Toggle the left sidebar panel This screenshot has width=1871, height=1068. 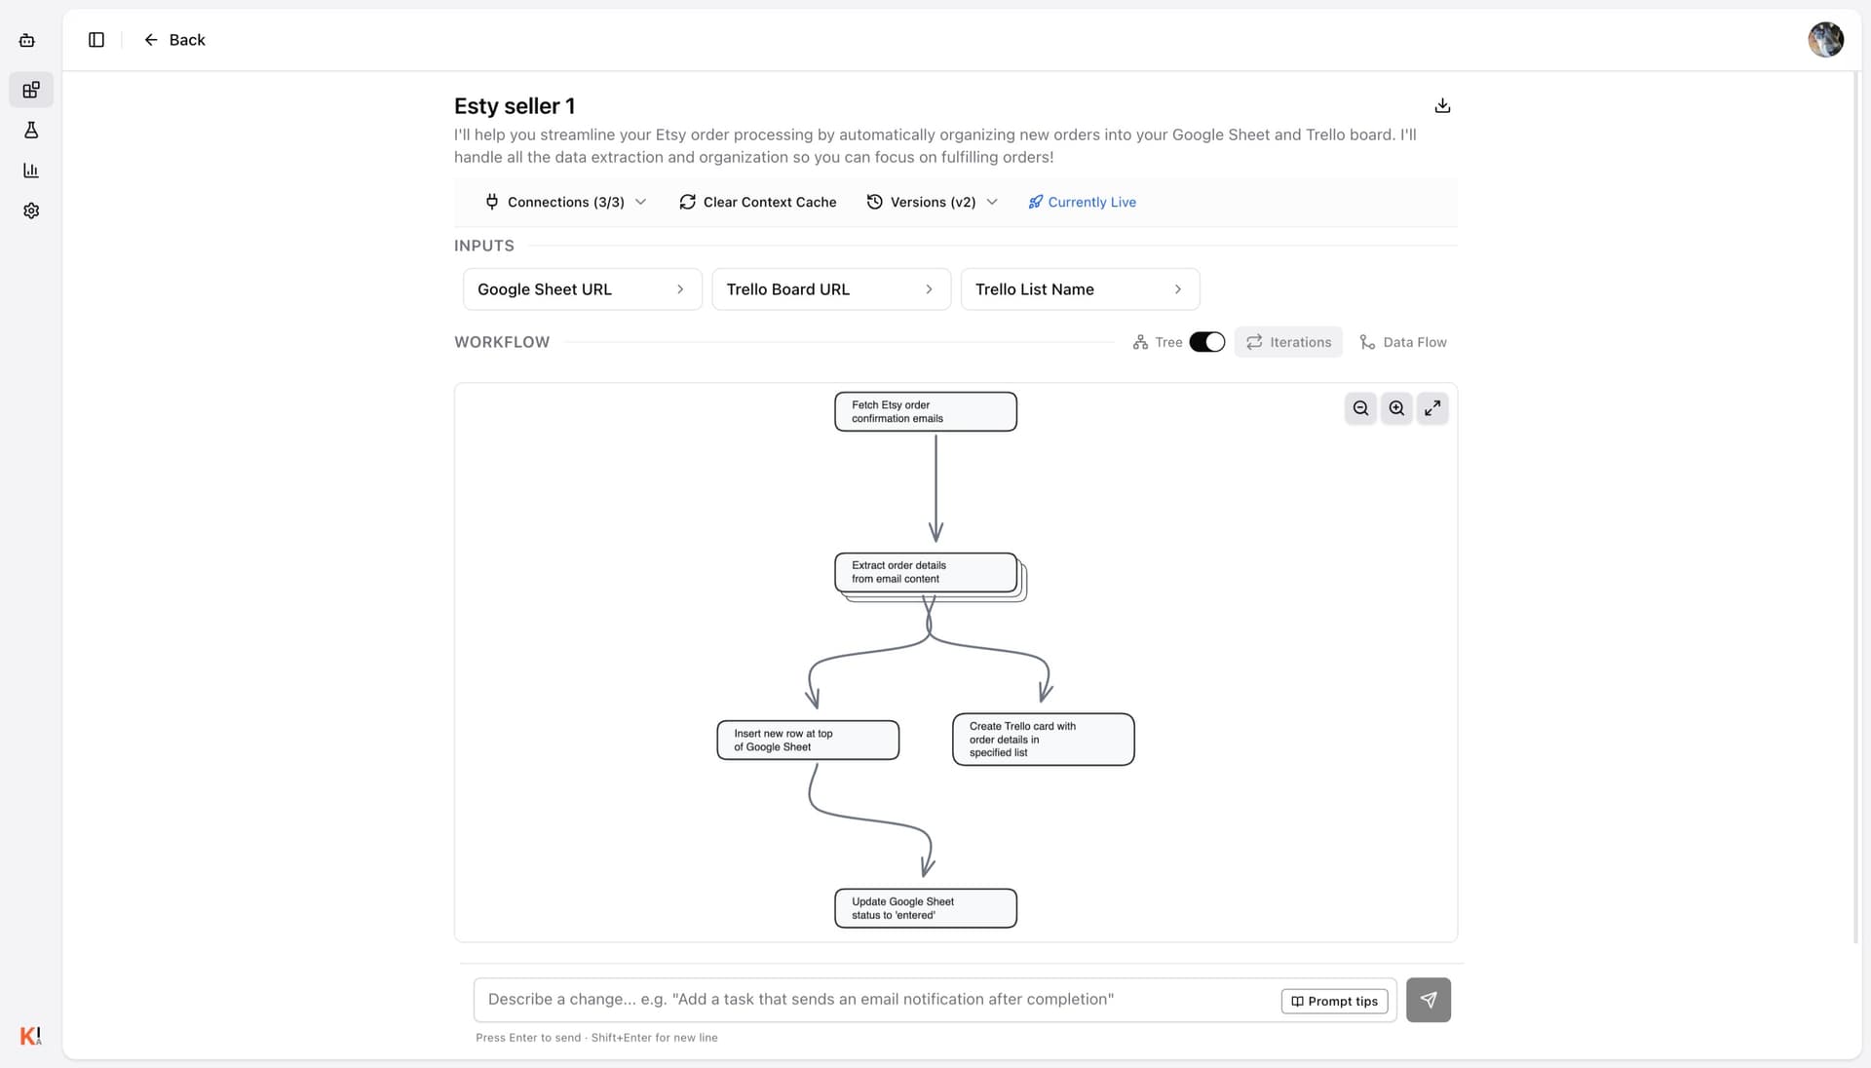(x=95, y=40)
